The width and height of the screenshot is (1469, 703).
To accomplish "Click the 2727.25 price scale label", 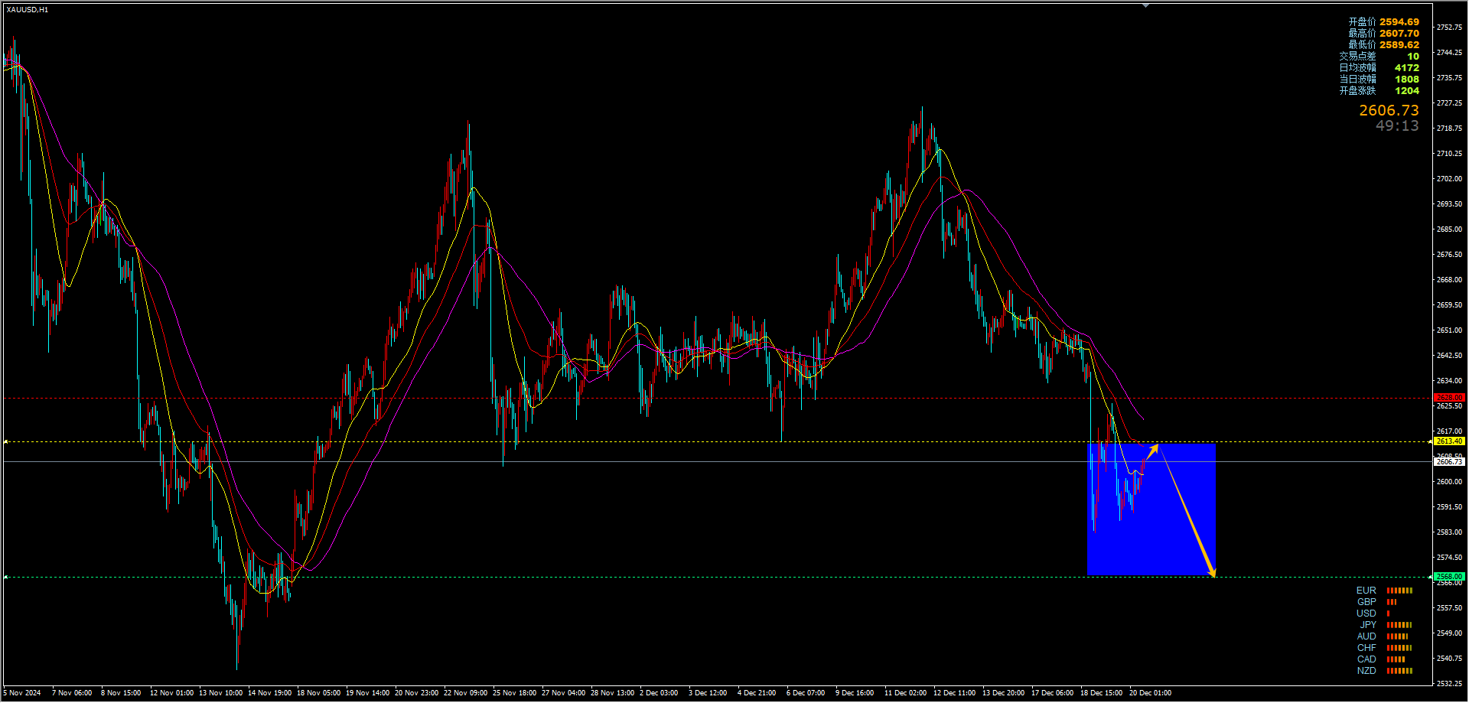I will 1449,103.
